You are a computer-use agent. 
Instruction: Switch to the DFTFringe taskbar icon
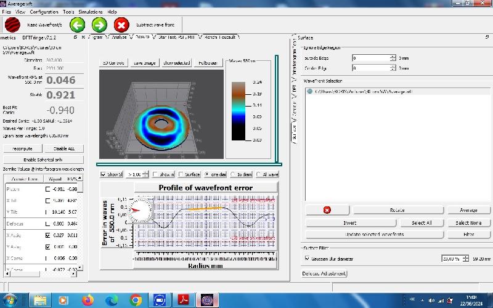coord(207,301)
